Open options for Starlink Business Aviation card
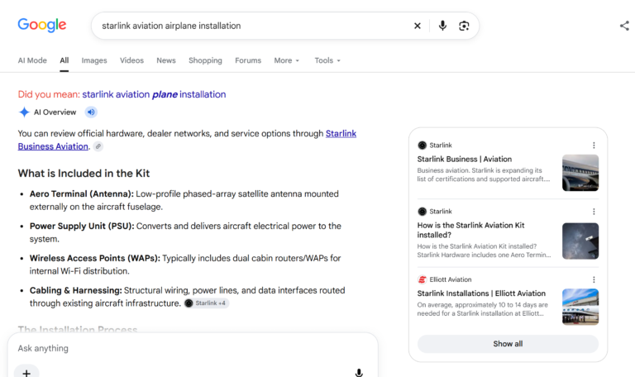Image resolution: width=635 pixels, height=377 pixels. (594, 146)
